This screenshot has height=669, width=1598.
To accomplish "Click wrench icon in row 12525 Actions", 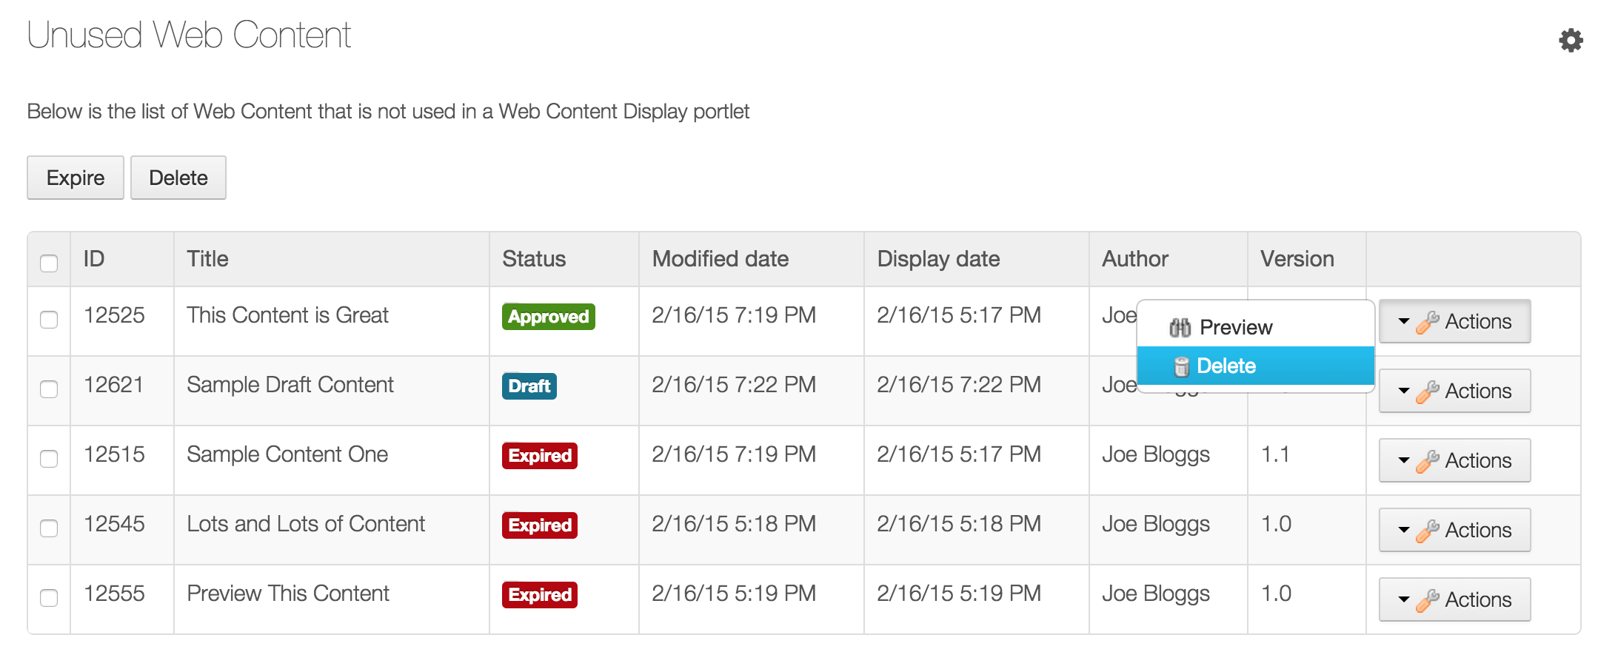I will (x=1427, y=323).
